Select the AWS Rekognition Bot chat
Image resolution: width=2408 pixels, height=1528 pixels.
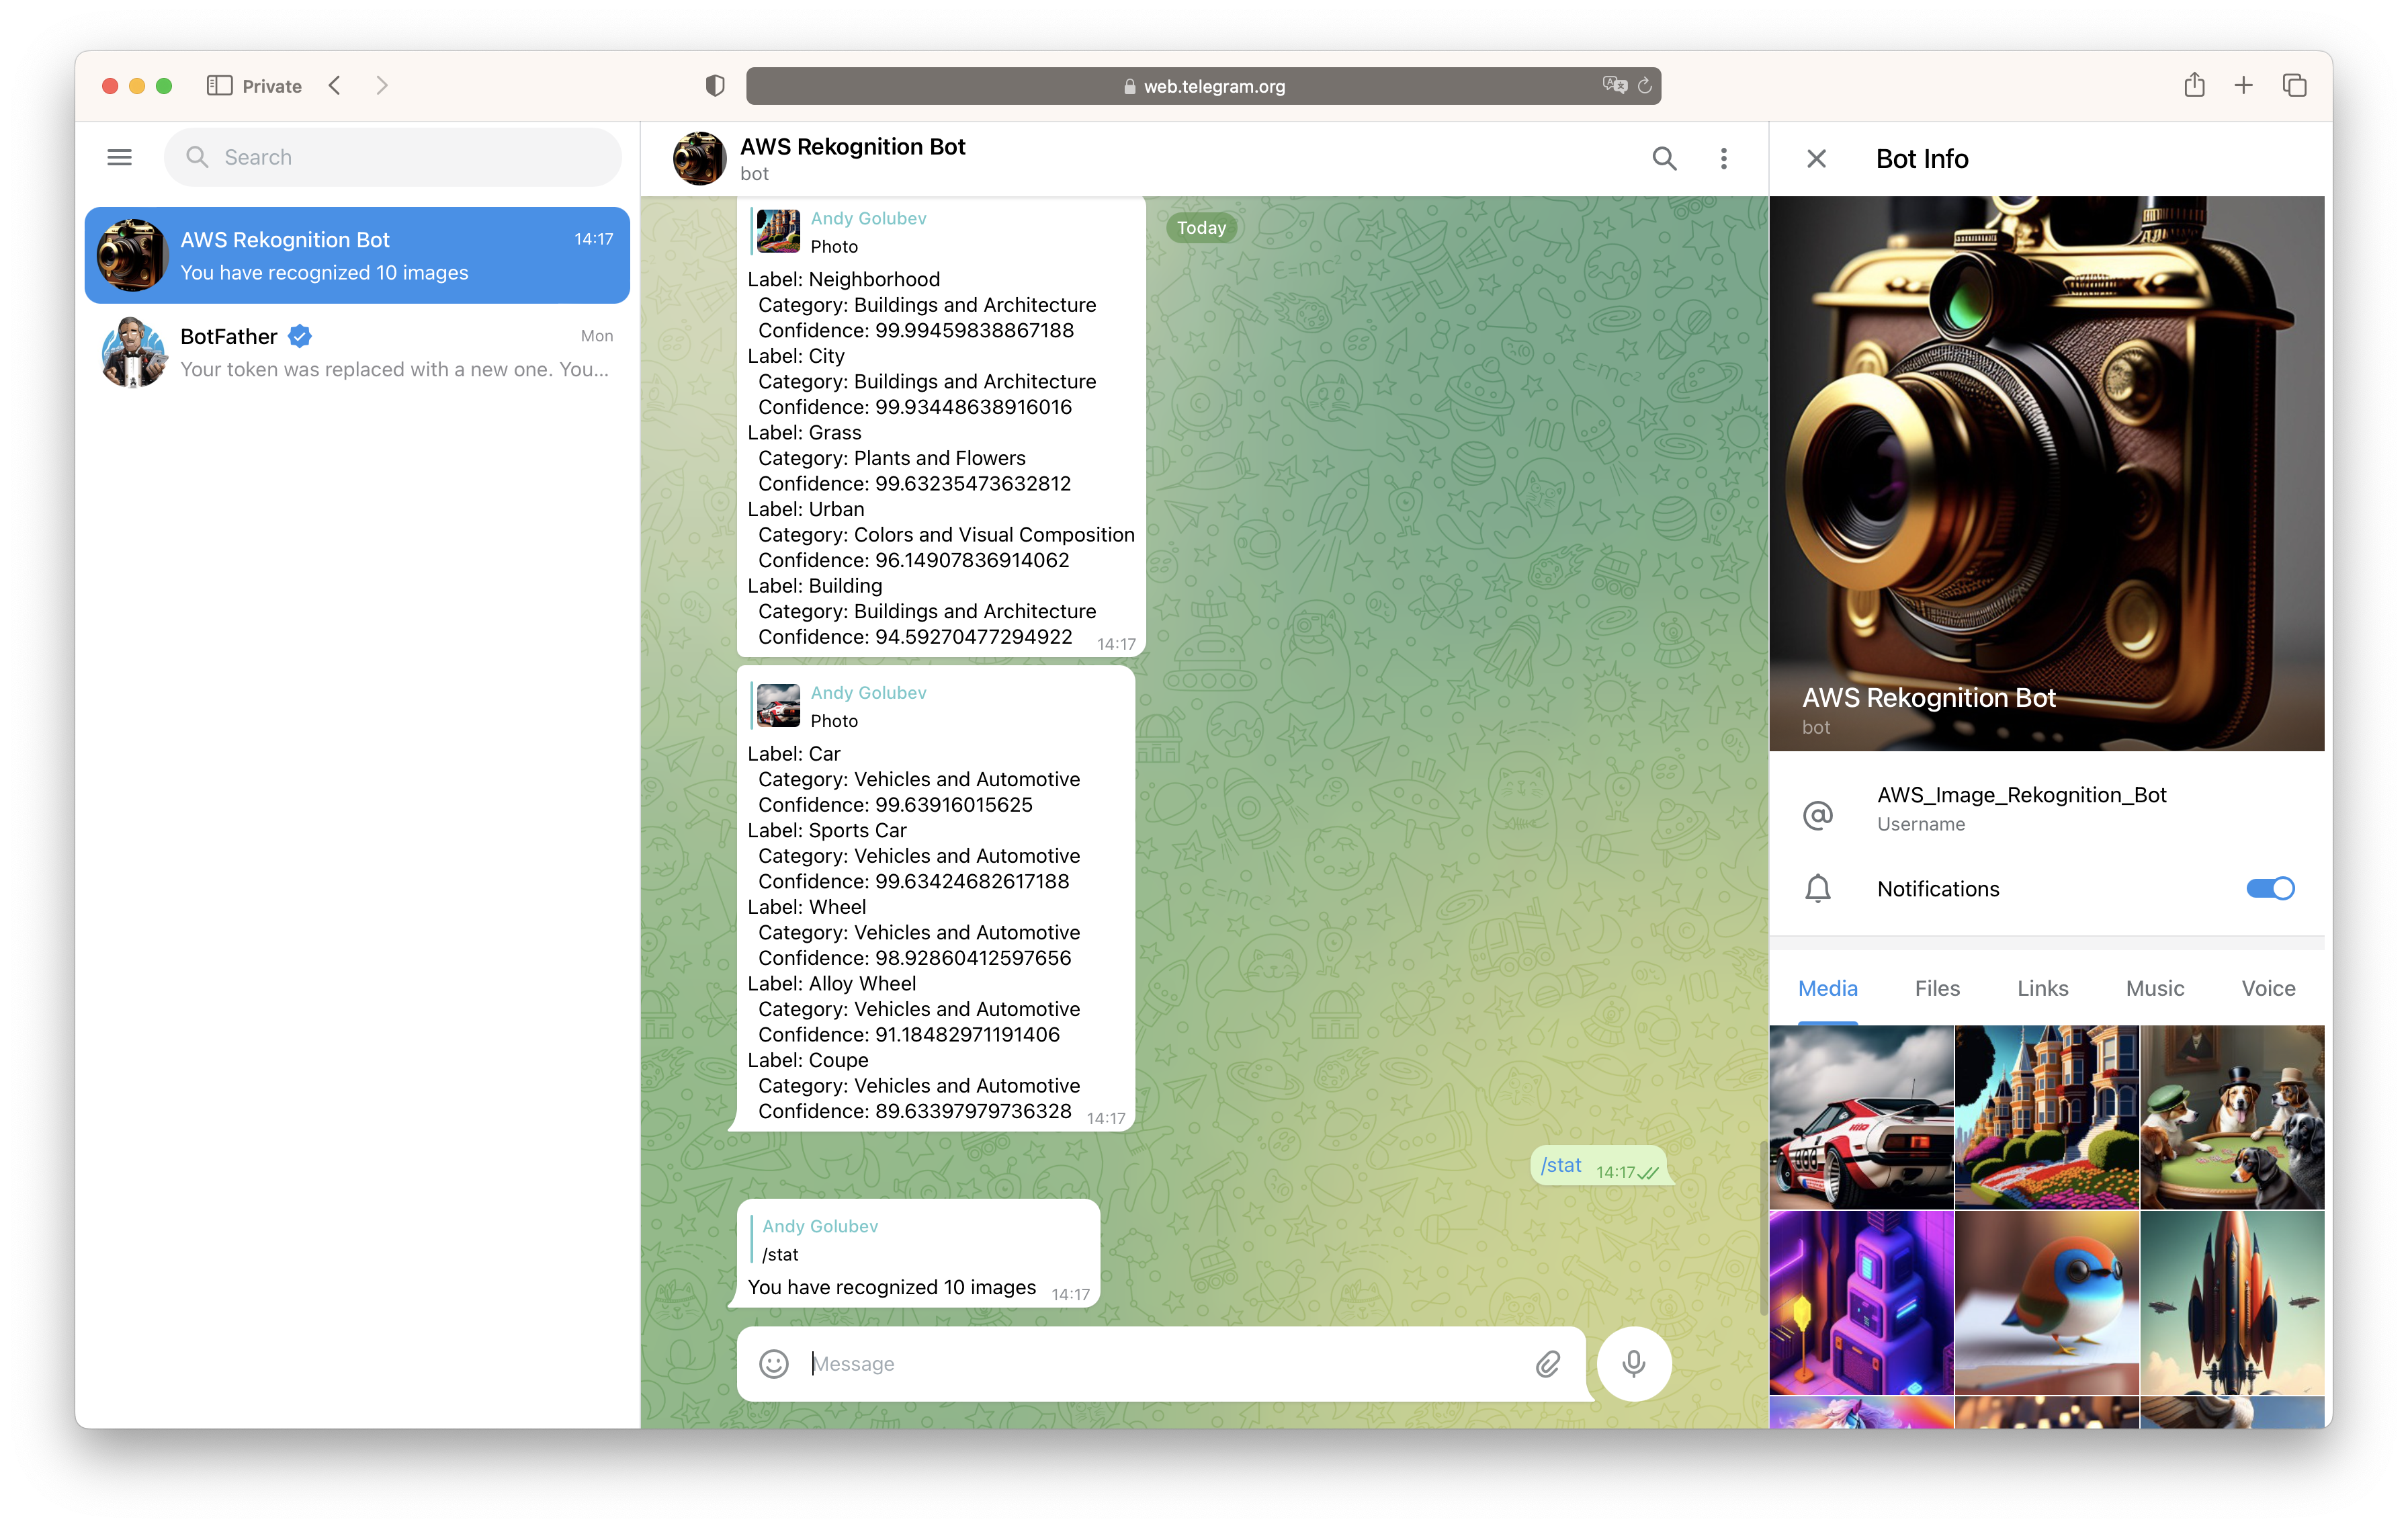[x=357, y=255]
